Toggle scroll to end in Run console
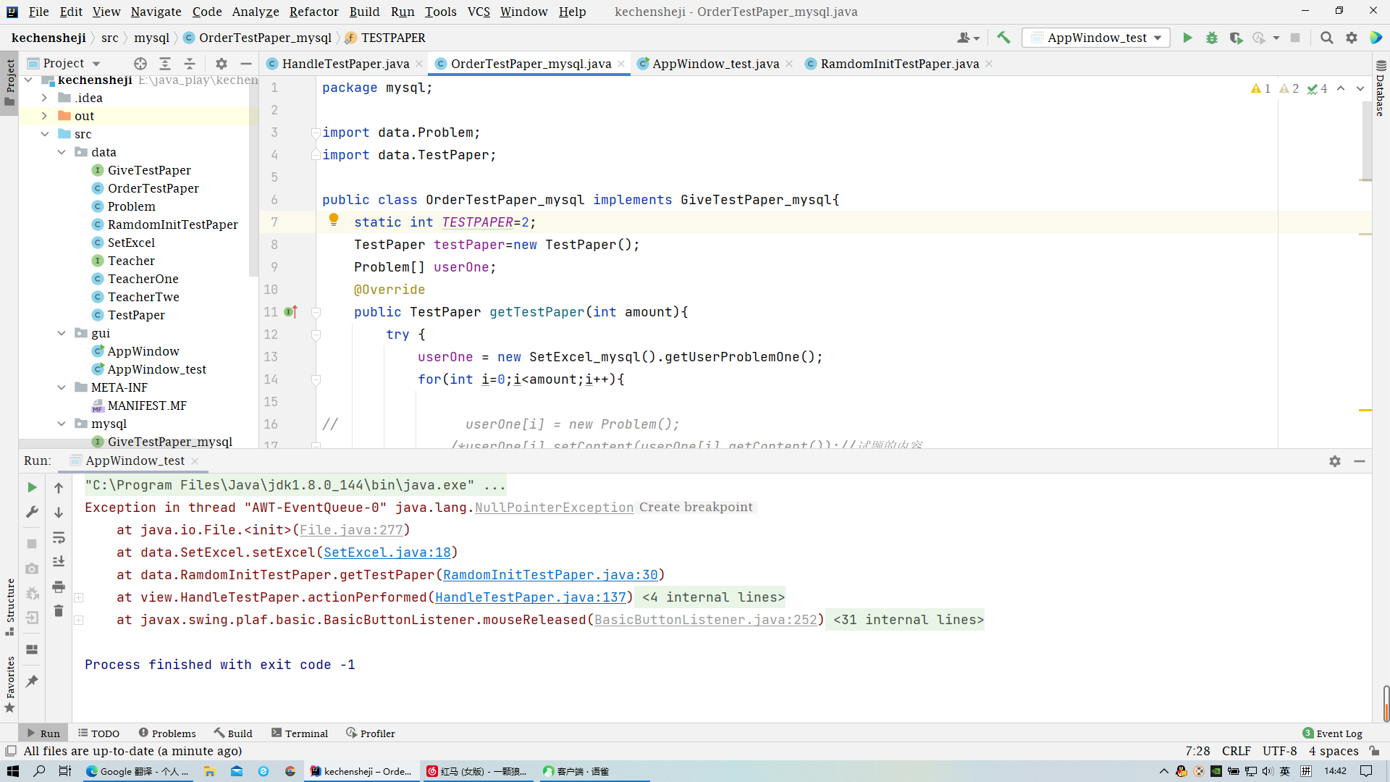The height and width of the screenshot is (782, 1390). [59, 562]
